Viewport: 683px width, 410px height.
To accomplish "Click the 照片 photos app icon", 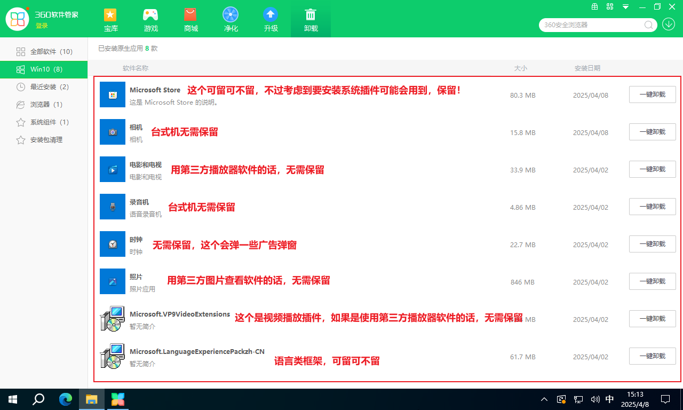I will point(113,281).
